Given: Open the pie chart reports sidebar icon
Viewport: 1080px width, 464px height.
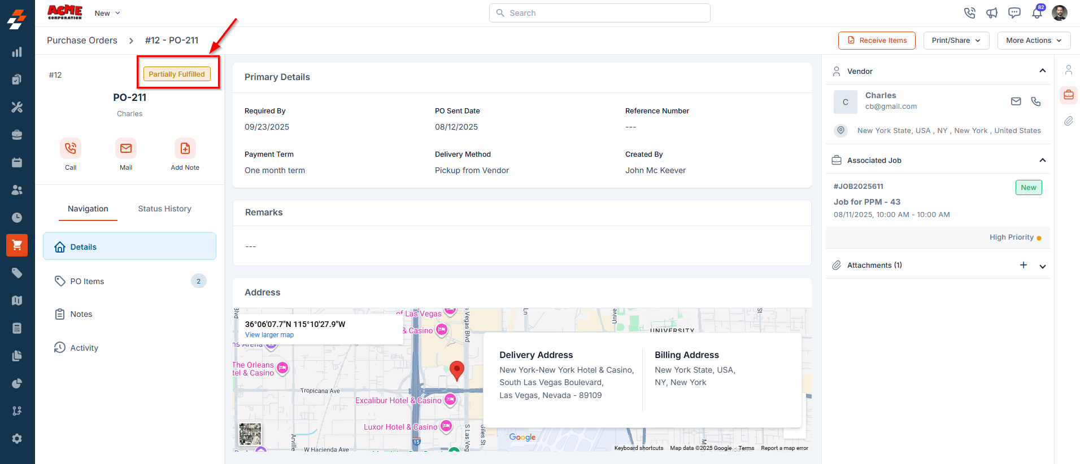Looking at the screenshot, I should click(17, 383).
